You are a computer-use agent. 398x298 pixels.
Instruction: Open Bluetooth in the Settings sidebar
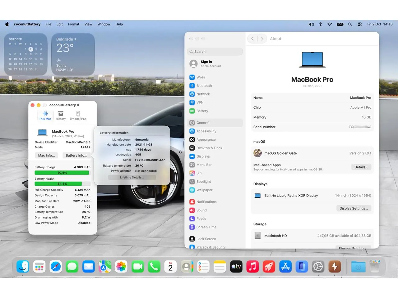point(215,86)
